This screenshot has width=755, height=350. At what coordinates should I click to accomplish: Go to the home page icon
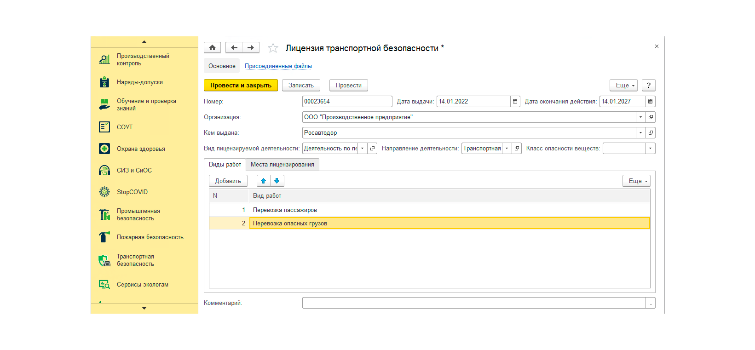pyautogui.click(x=212, y=48)
